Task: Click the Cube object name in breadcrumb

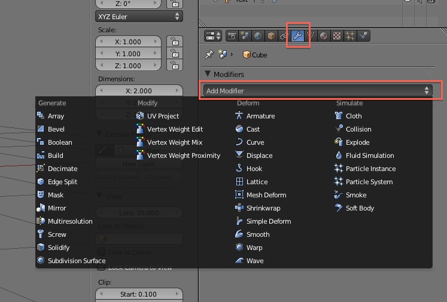Action: [260, 55]
